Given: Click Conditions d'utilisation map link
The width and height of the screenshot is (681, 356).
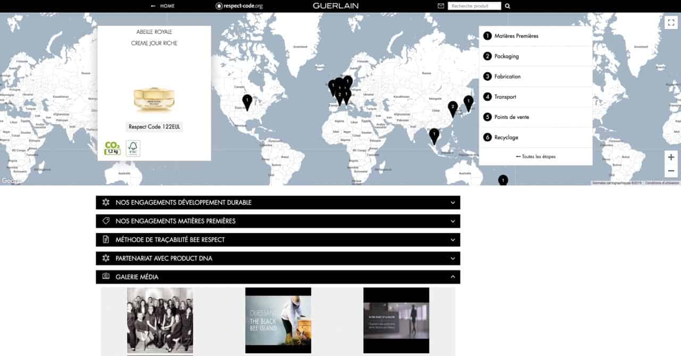Looking at the screenshot, I should 662,183.
